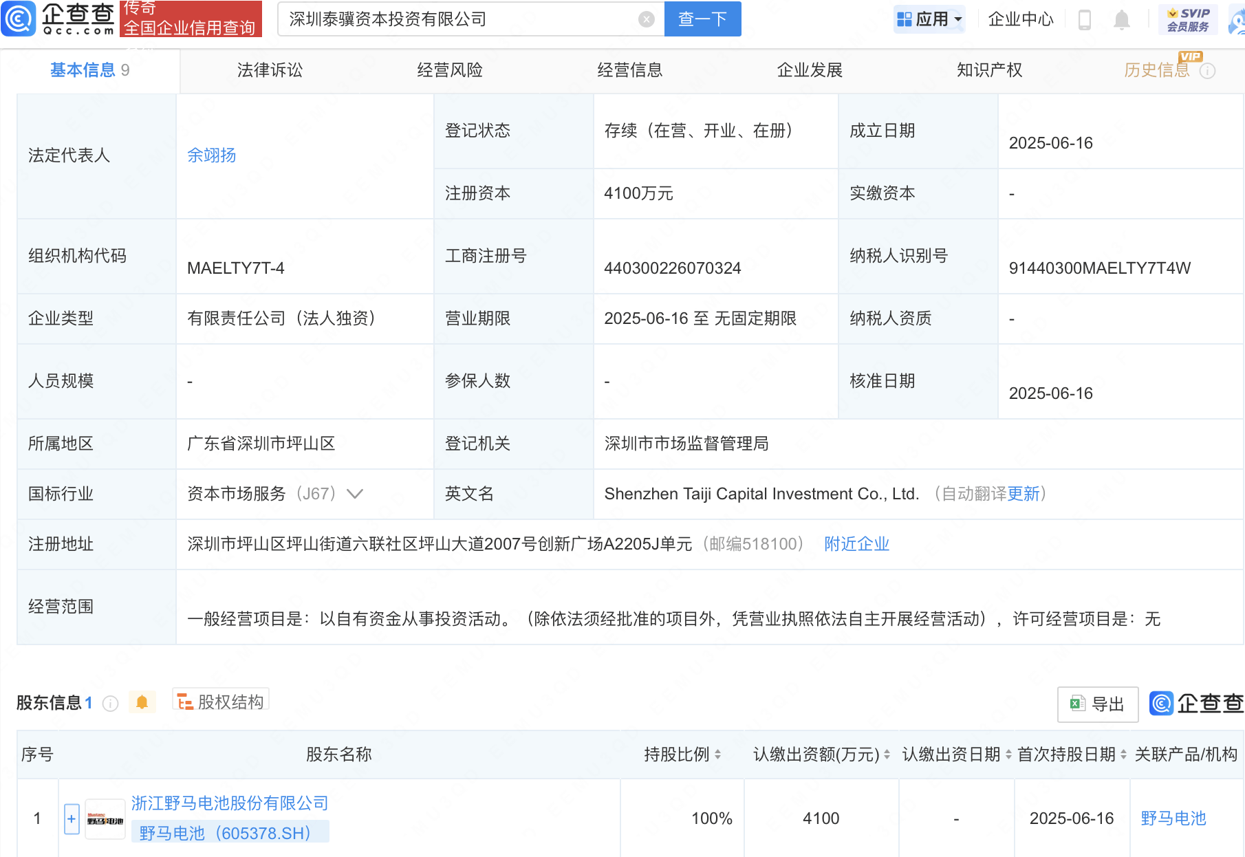Open related product 野马电池 link
Screen dimensions: 1245x857
click(x=1173, y=818)
